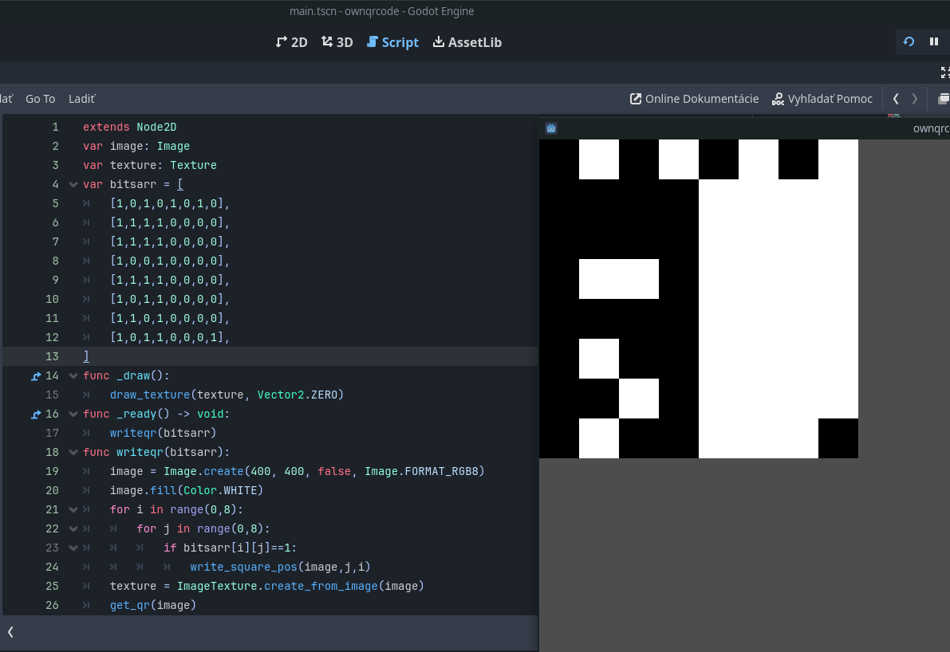This screenshot has height=652, width=950.
Task: Pause the running project
Action: [x=933, y=42]
